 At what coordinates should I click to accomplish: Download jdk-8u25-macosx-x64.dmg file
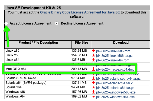tap(115, 69)
